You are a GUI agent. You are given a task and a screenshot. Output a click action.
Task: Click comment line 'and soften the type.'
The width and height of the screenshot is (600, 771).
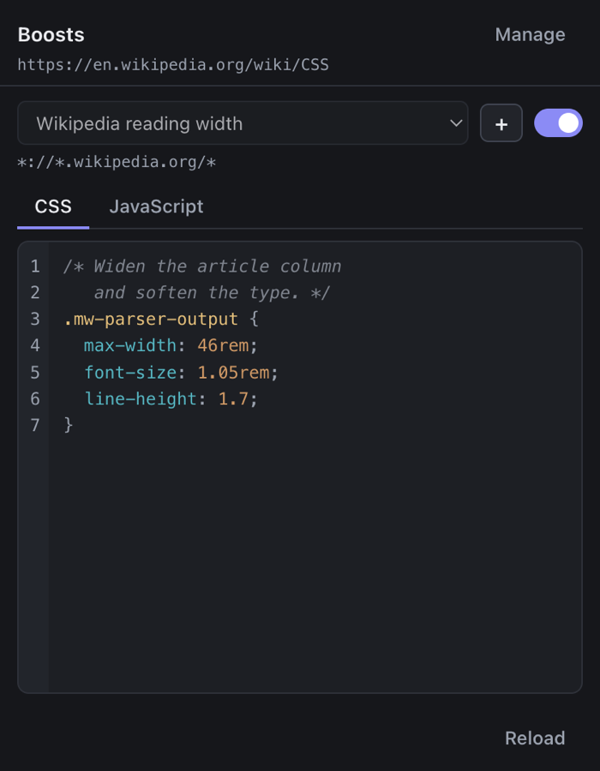click(x=212, y=293)
